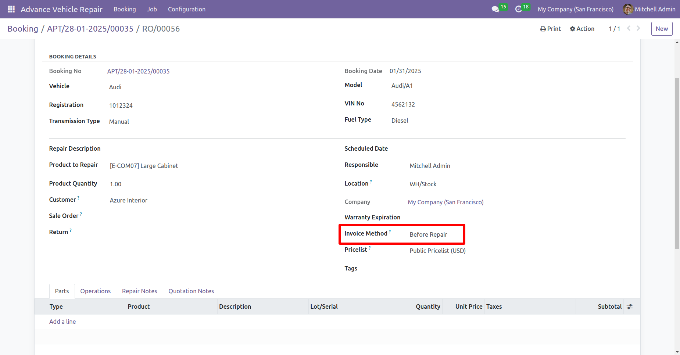Show help tooltip beside Customer label
The width and height of the screenshot is (680, 355).
pyautogui.click(x=78, y=198)
